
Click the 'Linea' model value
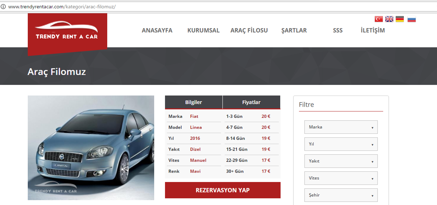[x=196, y=127]
